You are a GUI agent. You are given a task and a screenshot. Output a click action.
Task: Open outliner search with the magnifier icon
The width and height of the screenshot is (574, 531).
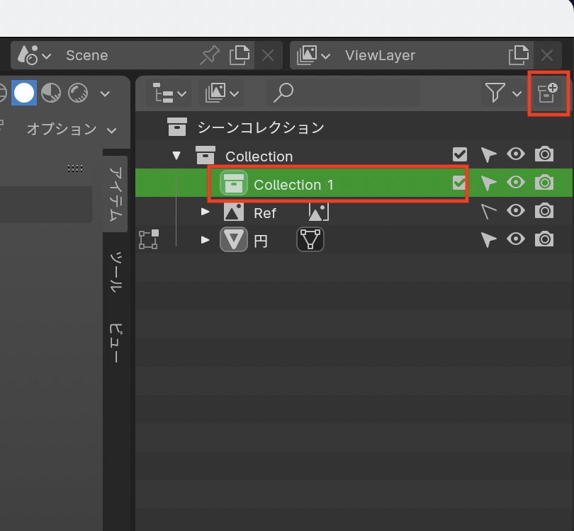[283, 93]
